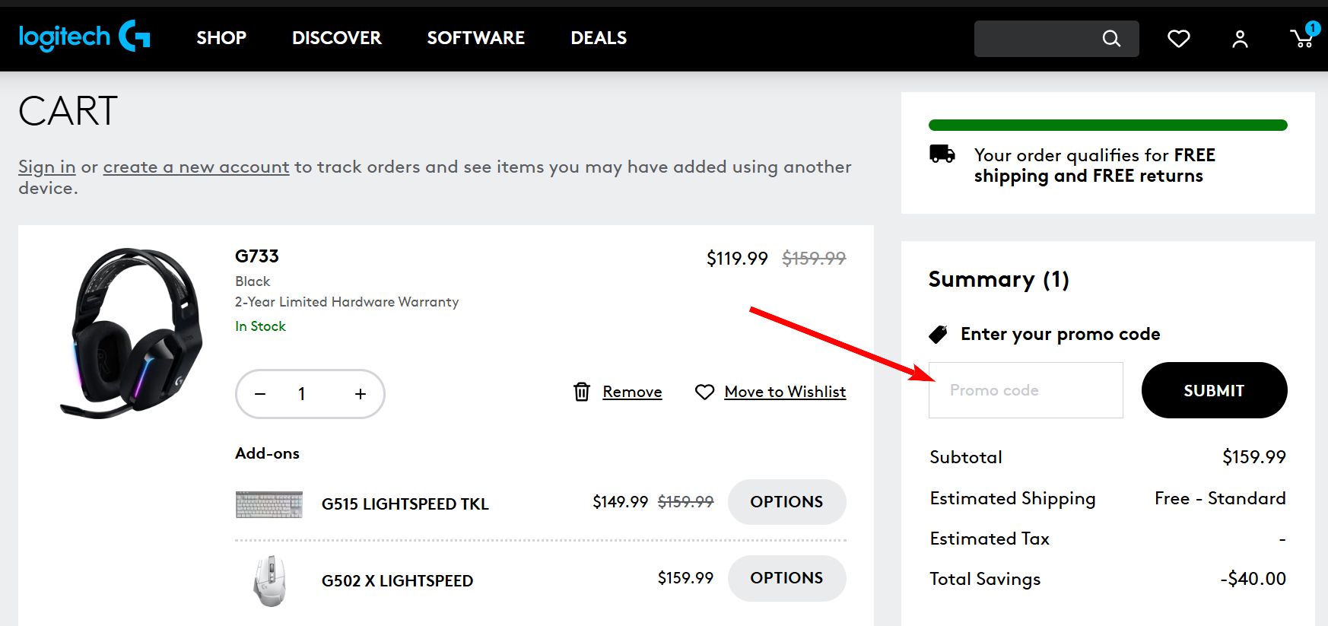Click OPTIONS for G515 LIGHTSPEED TKL
The width and height of the screenshot is (1328, 626).
coord(786,502)
